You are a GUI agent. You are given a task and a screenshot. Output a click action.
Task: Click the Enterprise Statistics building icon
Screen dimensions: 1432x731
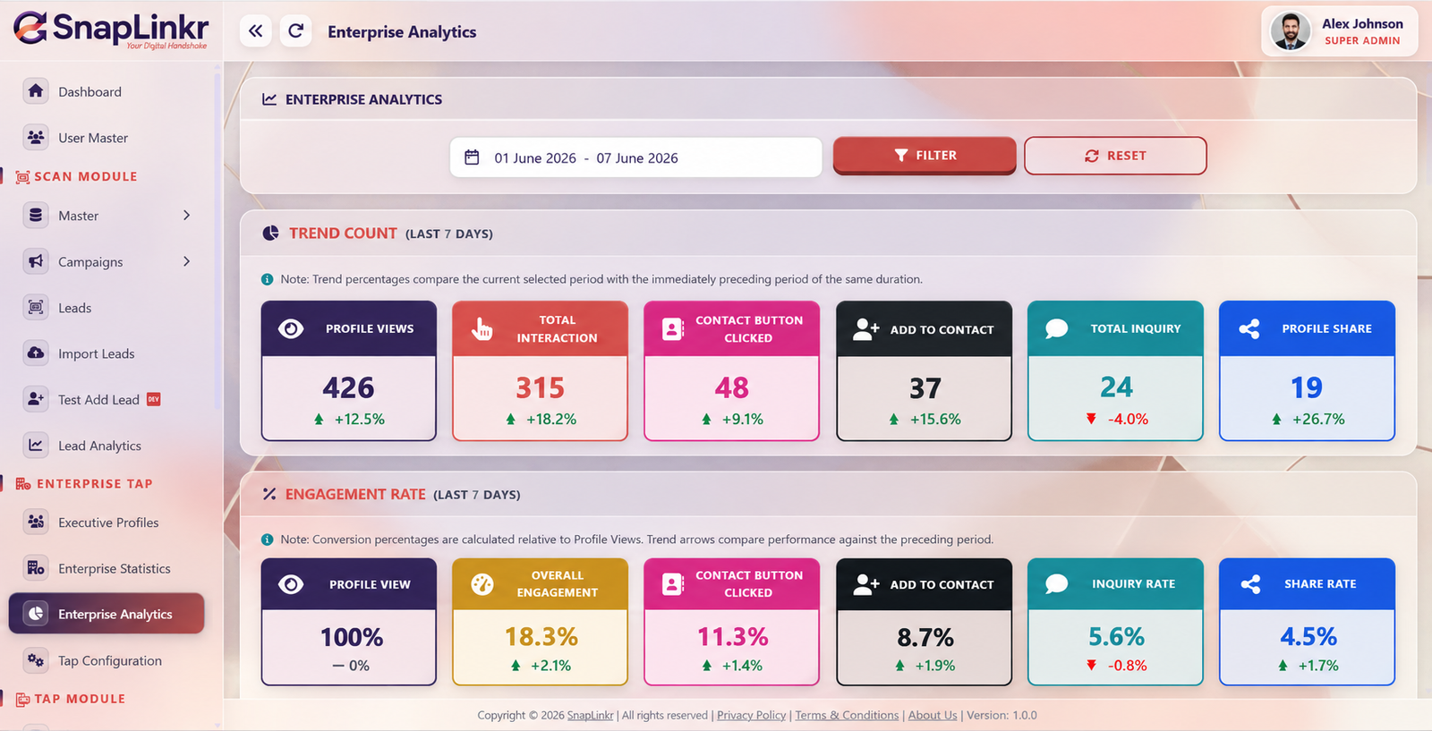click(x=36, y=567)
